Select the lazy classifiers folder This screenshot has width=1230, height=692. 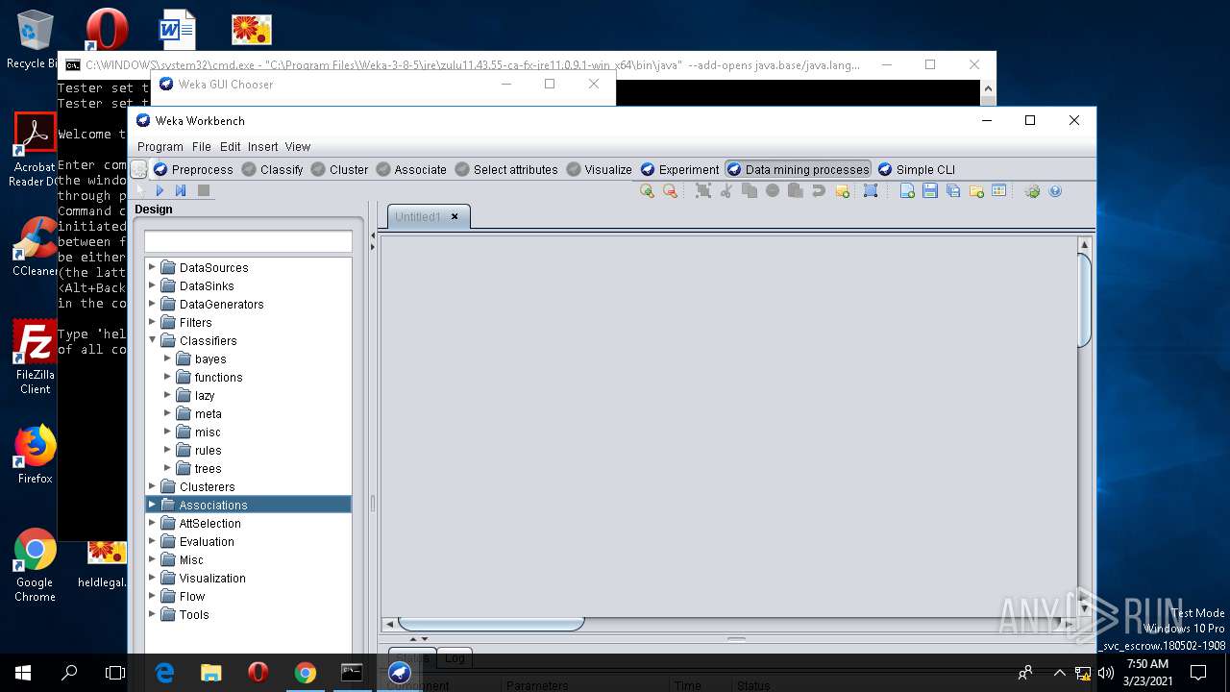point(195,395)
